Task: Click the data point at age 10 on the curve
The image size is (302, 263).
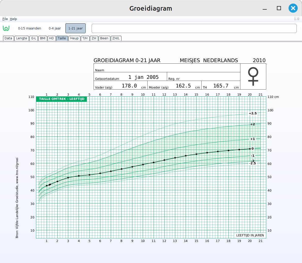Action: click(x=143, y=165)
